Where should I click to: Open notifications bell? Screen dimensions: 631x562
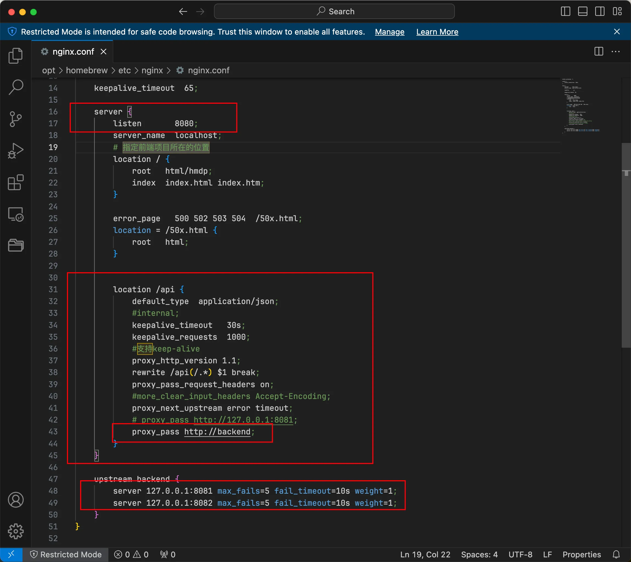point(616,555)
